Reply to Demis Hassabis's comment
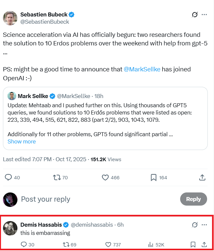 point(24,244)
